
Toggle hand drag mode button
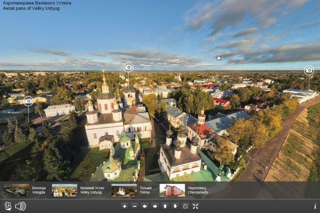[x=185, y=206]
